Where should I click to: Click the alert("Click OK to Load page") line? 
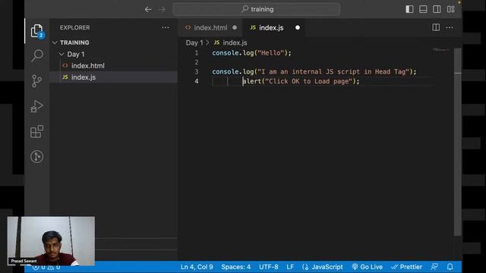[x=301, y=81]
